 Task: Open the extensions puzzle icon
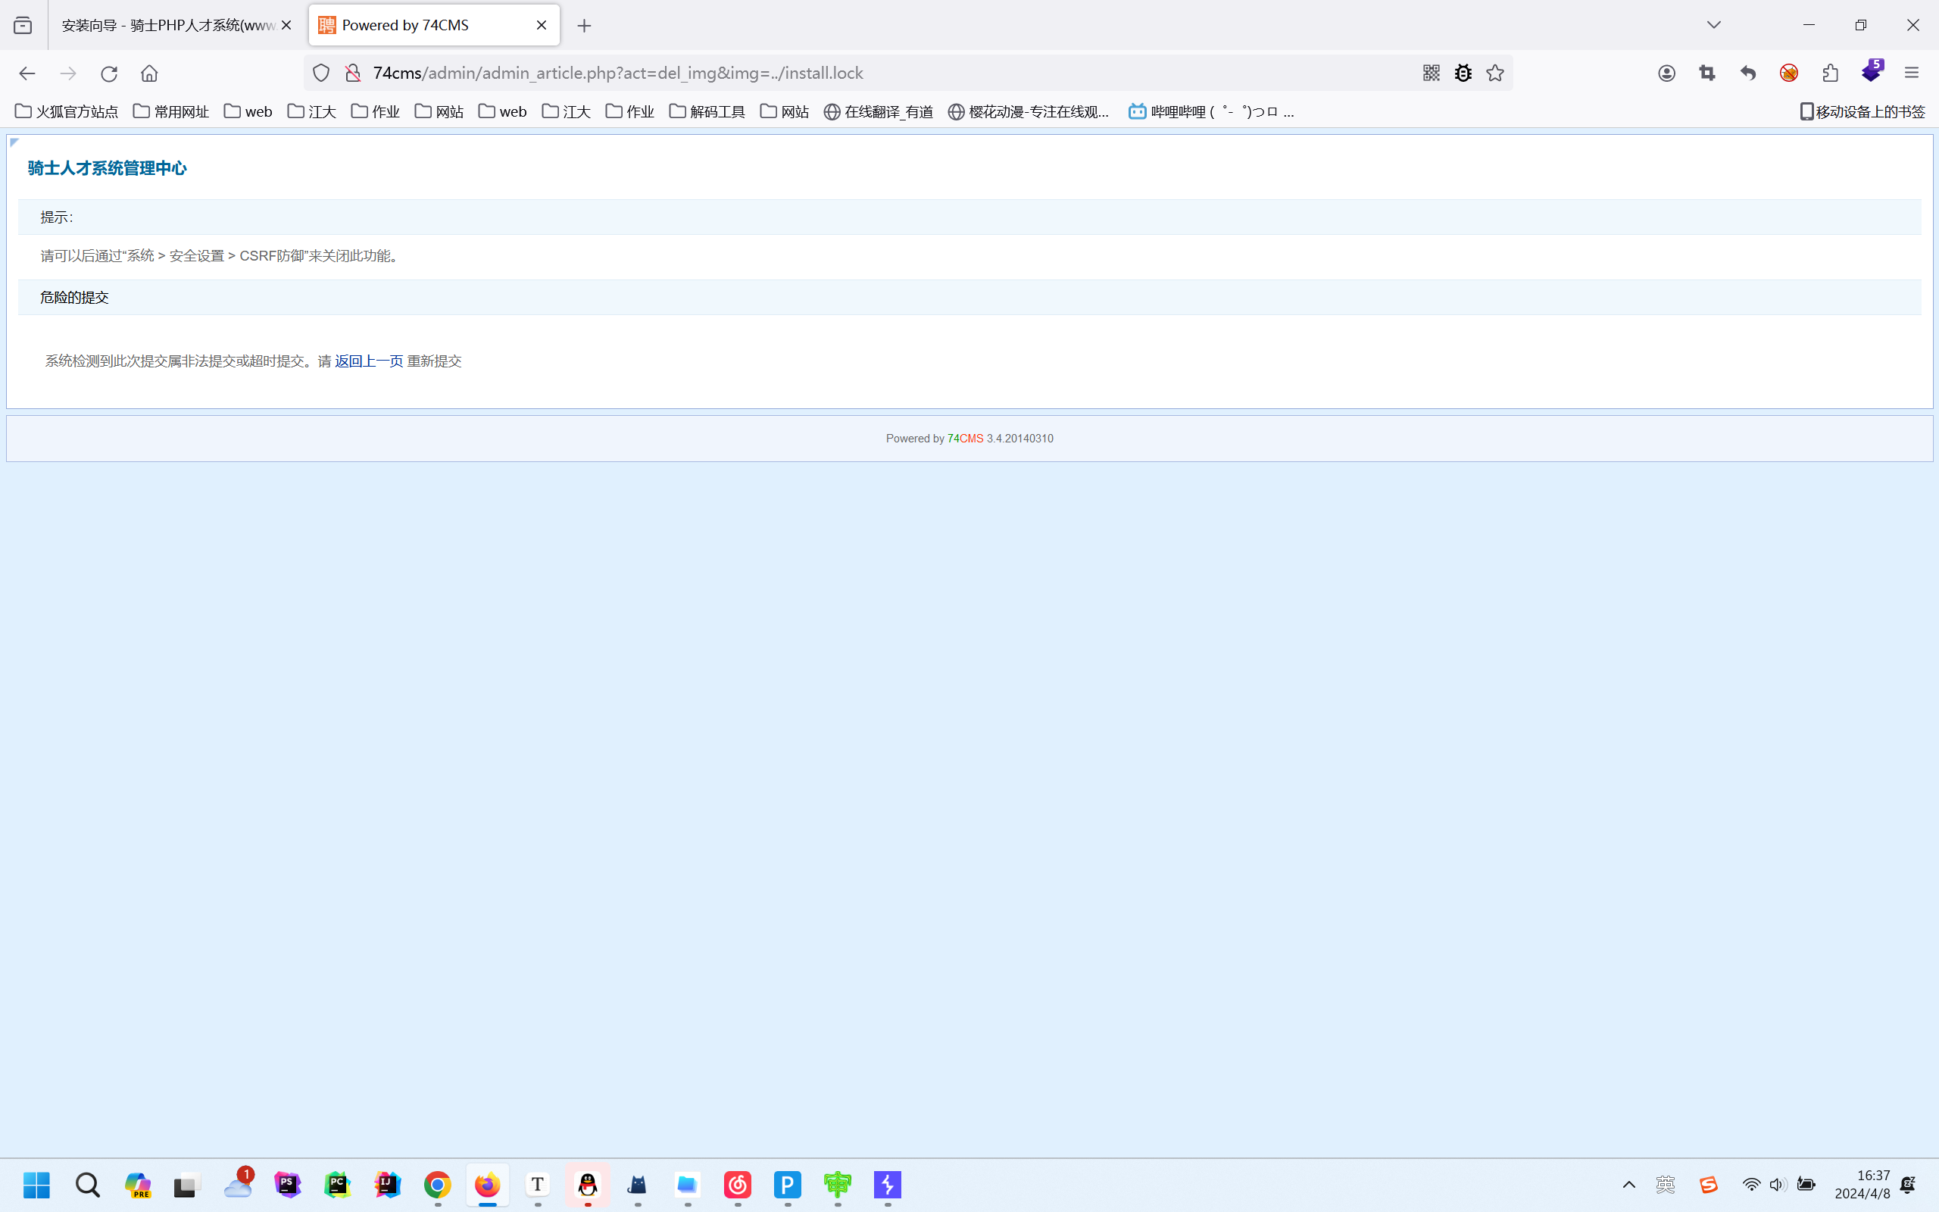tap(1830, 73)
